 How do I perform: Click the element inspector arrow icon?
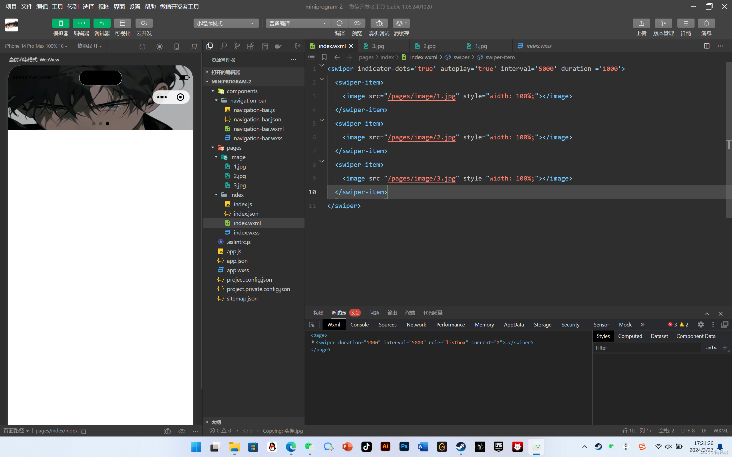coord(312,325)
